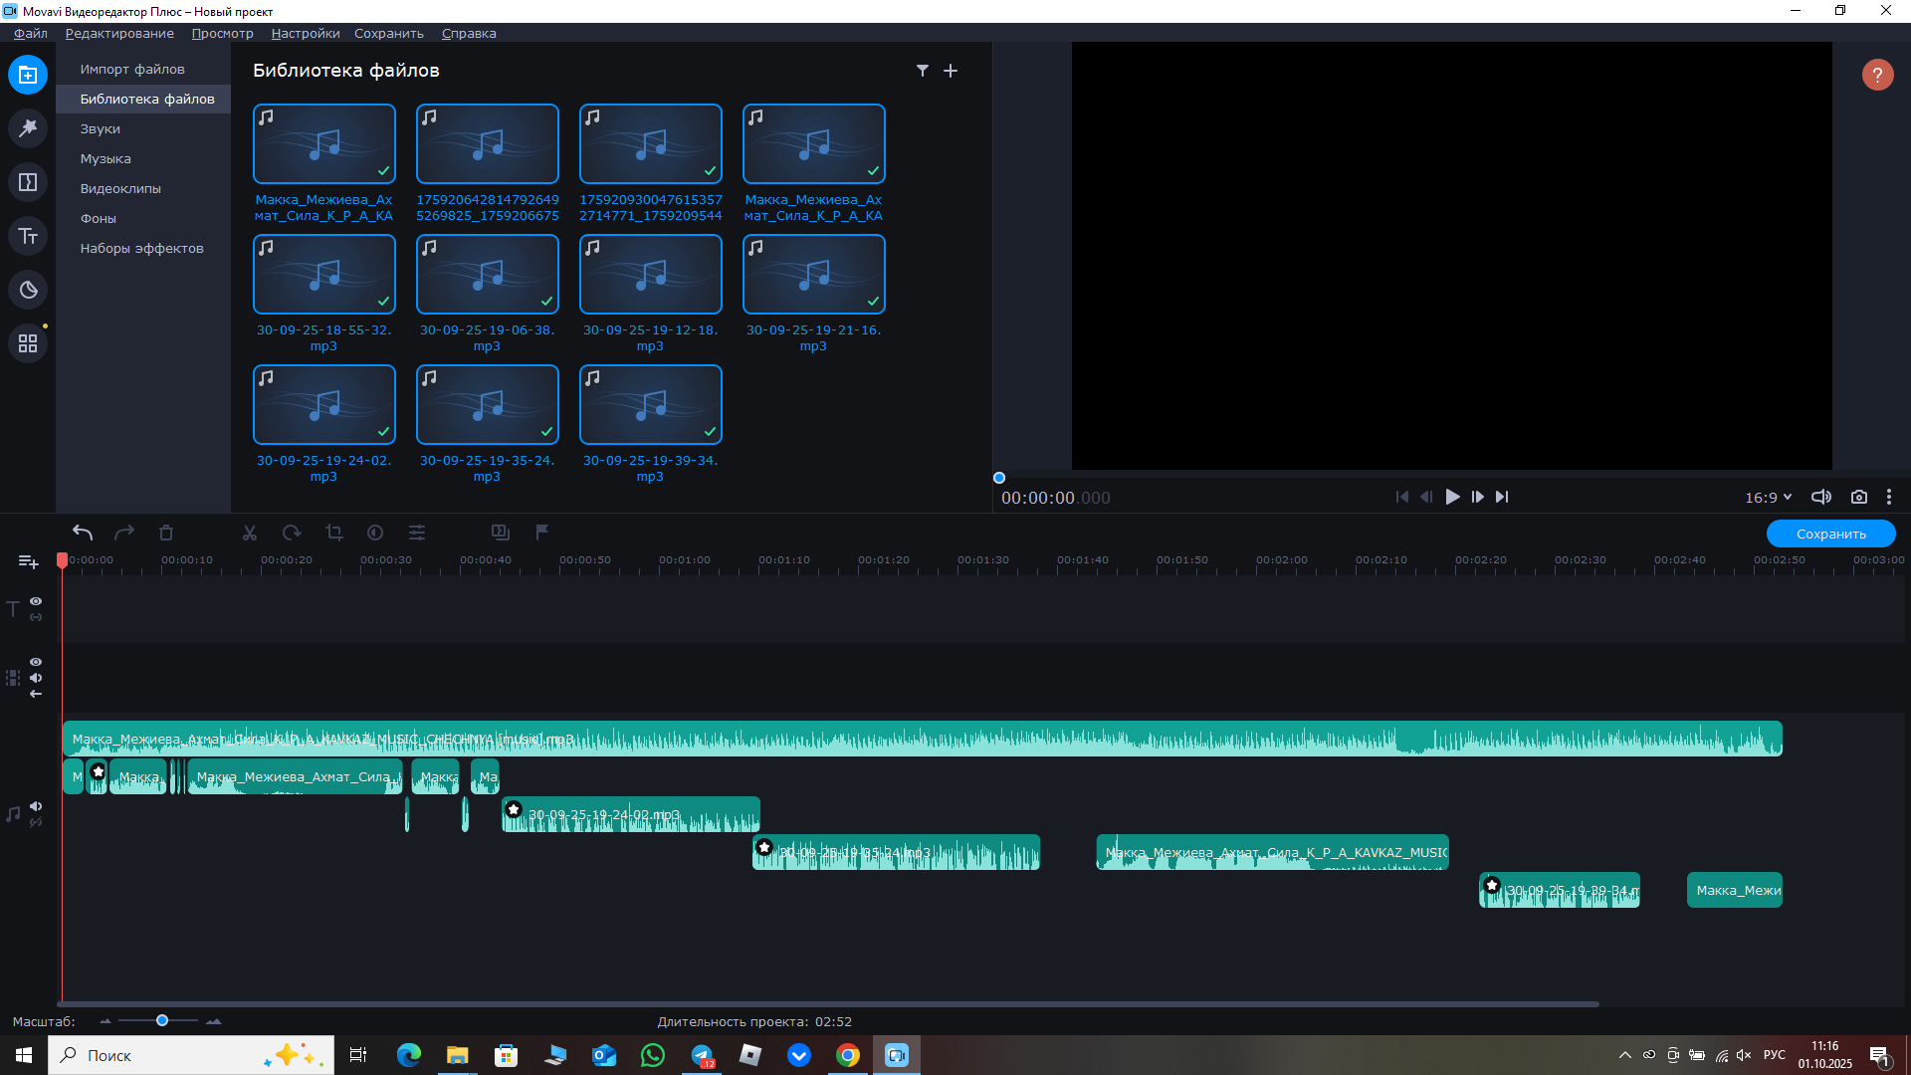Select the Музыка category tab
1911x1075 pixels.
[x=106, y=158]
